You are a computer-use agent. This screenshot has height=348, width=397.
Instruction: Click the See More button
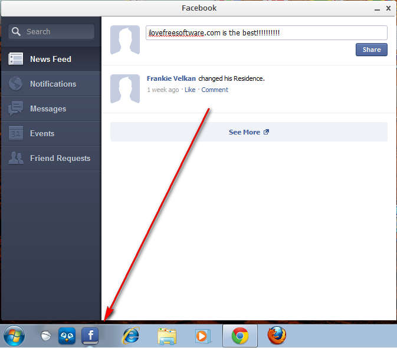249,132
